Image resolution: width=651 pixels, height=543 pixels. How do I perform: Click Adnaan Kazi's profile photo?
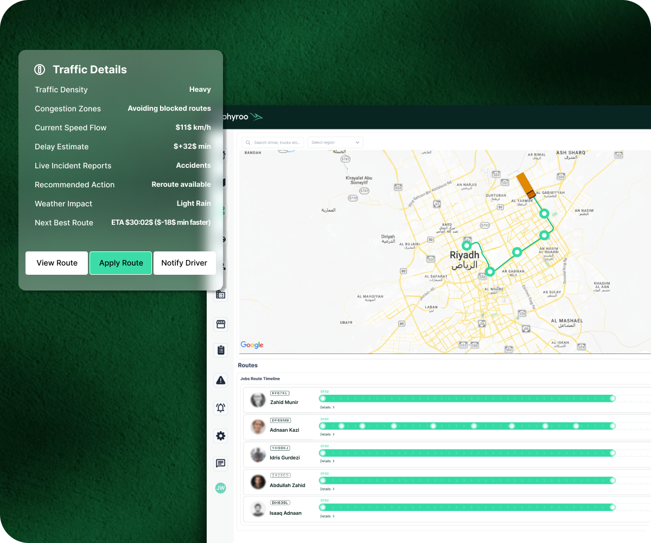click(258, 427)
